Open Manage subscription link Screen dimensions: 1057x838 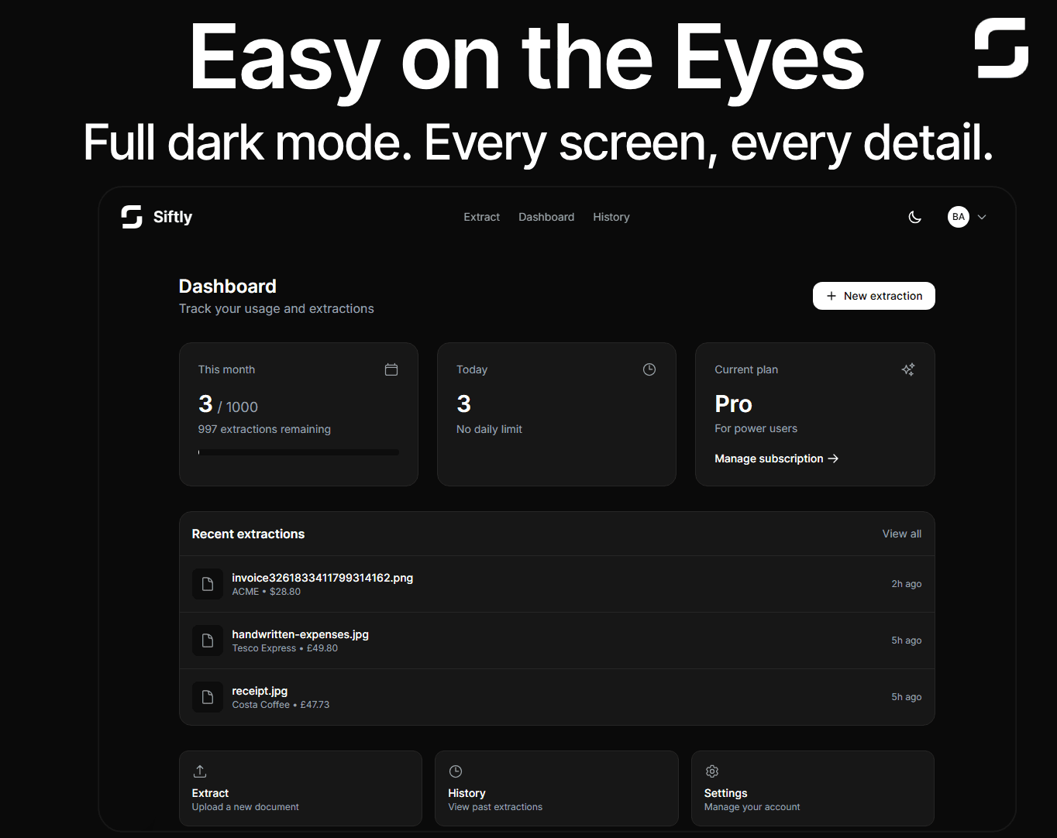776,458
